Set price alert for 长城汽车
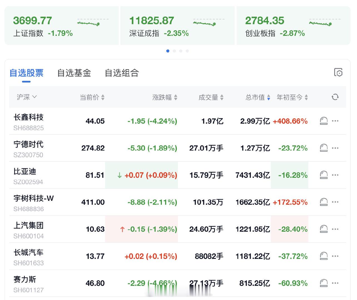This screenshot has width=357, height=300. [x=324, y=256]
